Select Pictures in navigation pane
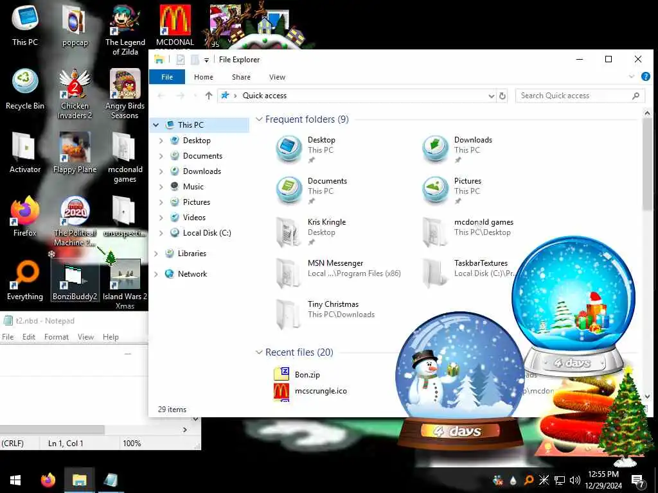Viewport: 658px width, 493px height. (197, 202)
